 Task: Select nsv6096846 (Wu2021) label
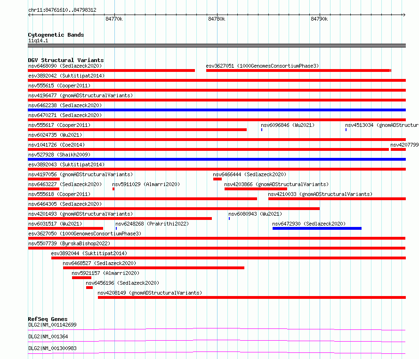288,125
